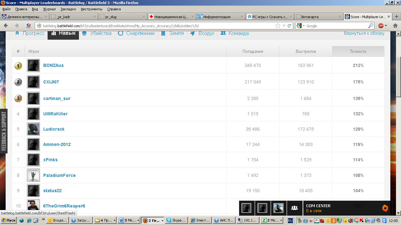Click the RU language indicator
The image size is (401, 225).
coord(290,220)
